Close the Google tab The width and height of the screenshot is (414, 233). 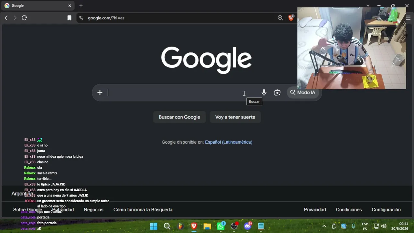[x=70, y=6]
